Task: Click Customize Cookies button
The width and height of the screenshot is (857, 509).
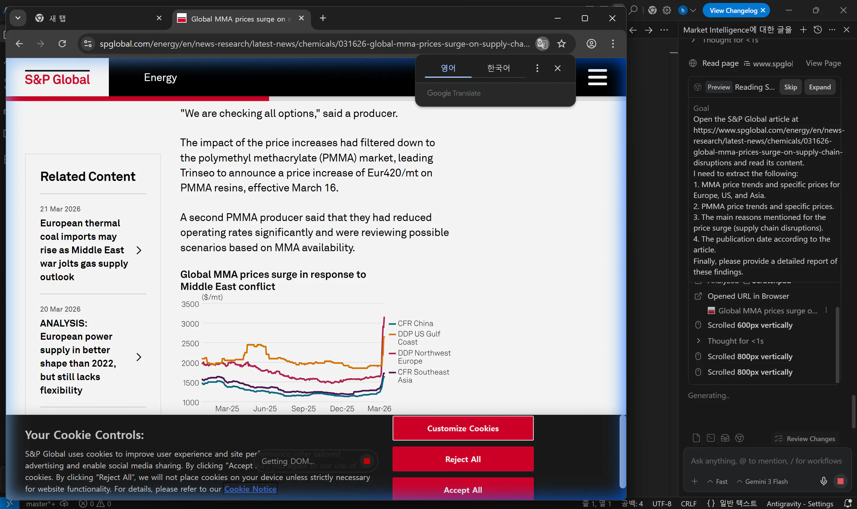Action: 463,428
